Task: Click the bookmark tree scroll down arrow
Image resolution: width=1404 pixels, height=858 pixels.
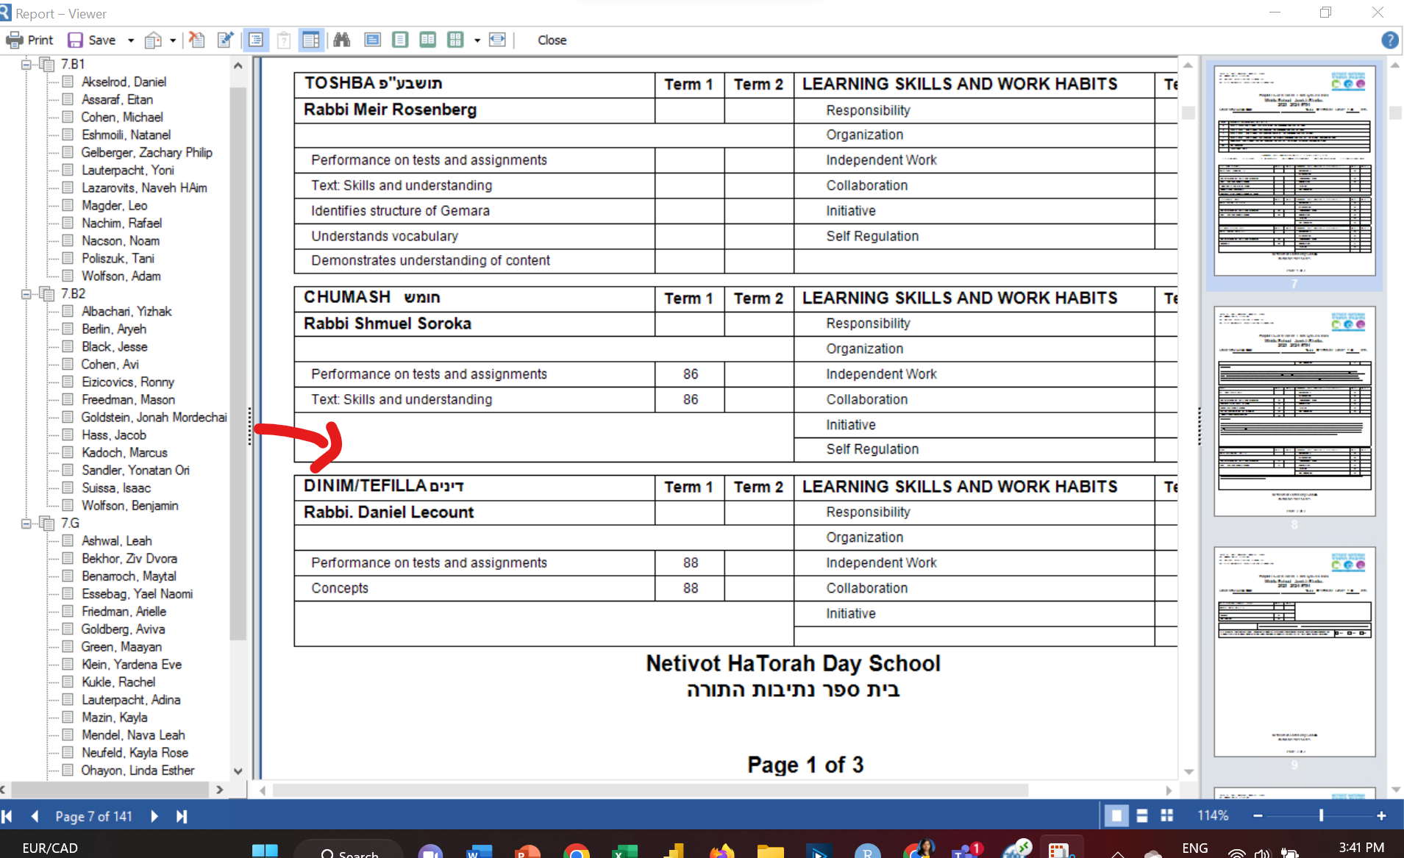Action: tap(238, 771)
